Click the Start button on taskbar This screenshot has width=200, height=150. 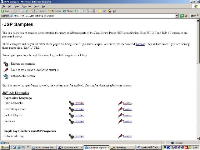point(5,147)
